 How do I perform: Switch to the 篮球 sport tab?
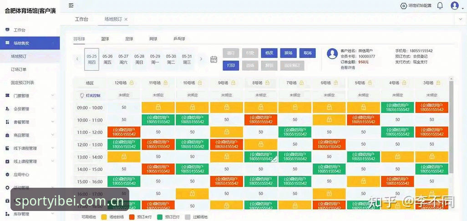point(105,39)
